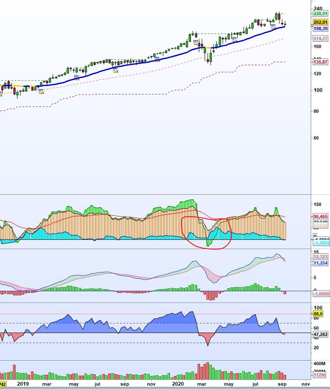330x389 pixels.
Task: Click the 'mar' label right after 2020
Action: [202, 384]
